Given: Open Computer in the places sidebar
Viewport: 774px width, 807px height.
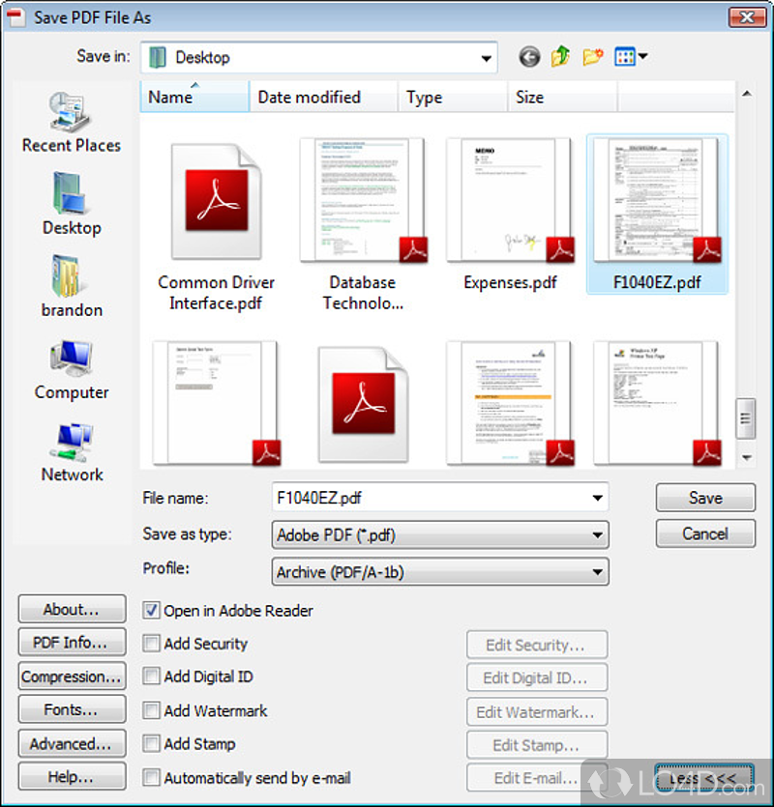Looking at the screenshot, I should [x=72, y=370].
